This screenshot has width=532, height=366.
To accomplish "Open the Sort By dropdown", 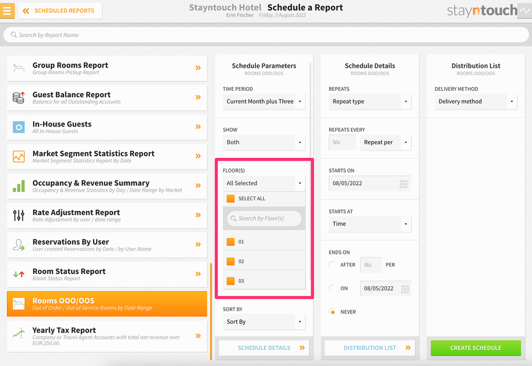I will (x=264, y=322).
